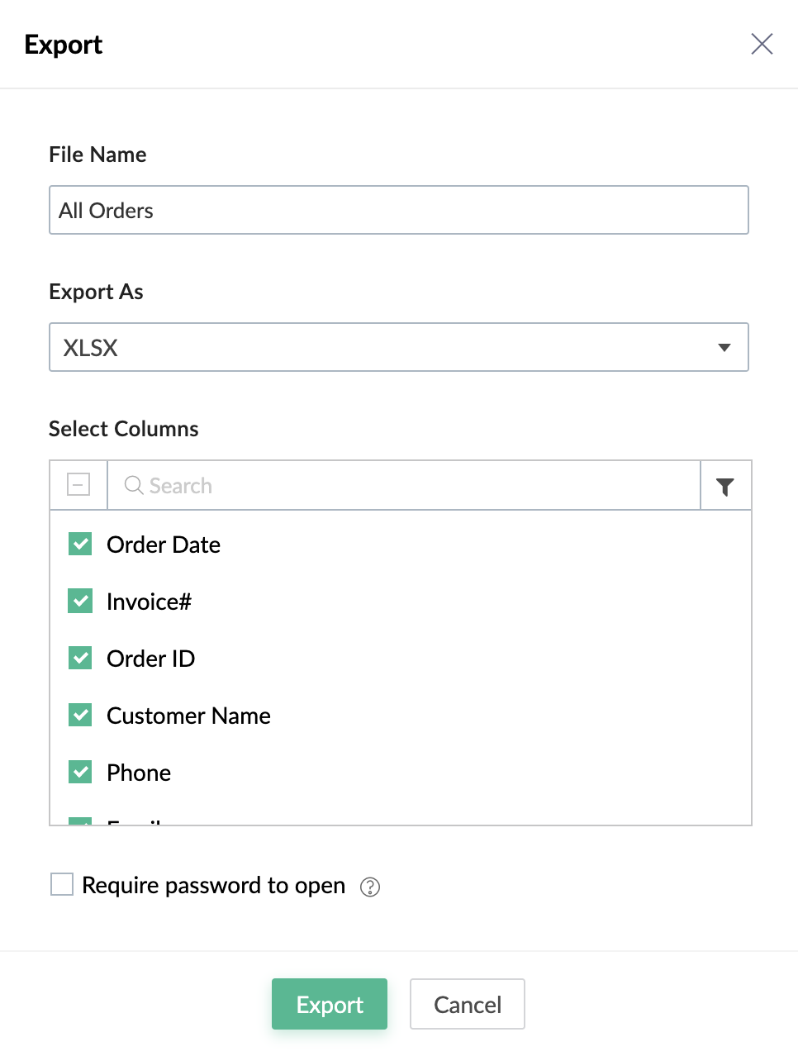Click the Cancel button
This screenshot has height=1056, width=798.
tap(468, 1005)
